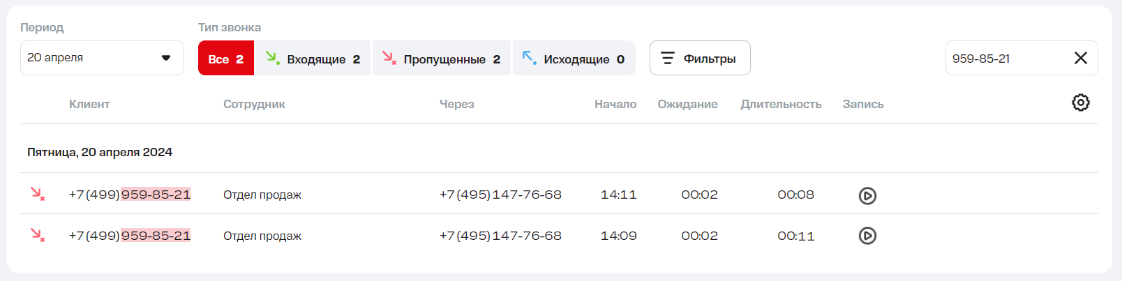Click Отдел продаж in the first row

pos(262,195)
